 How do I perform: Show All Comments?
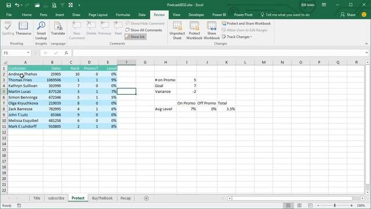144,30
